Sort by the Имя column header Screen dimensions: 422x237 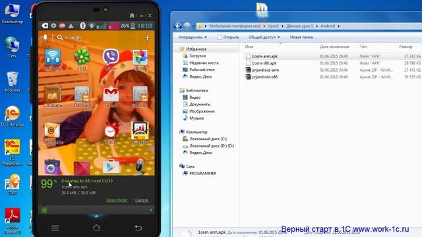pos(249,47)
